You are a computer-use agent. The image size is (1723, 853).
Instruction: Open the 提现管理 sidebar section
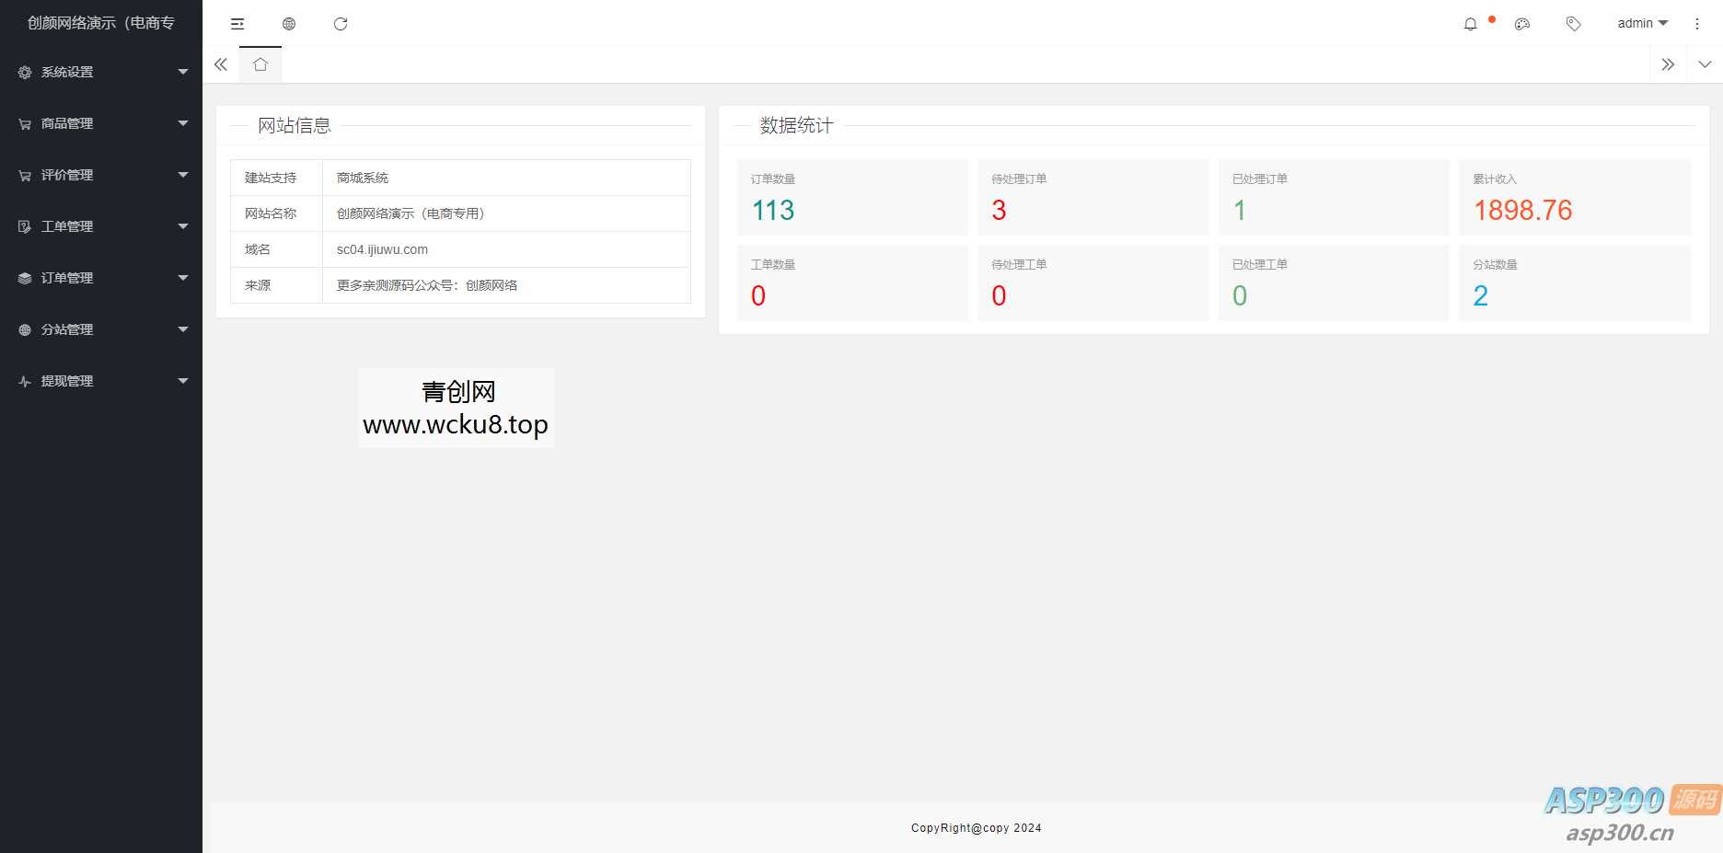coord(101,381)
